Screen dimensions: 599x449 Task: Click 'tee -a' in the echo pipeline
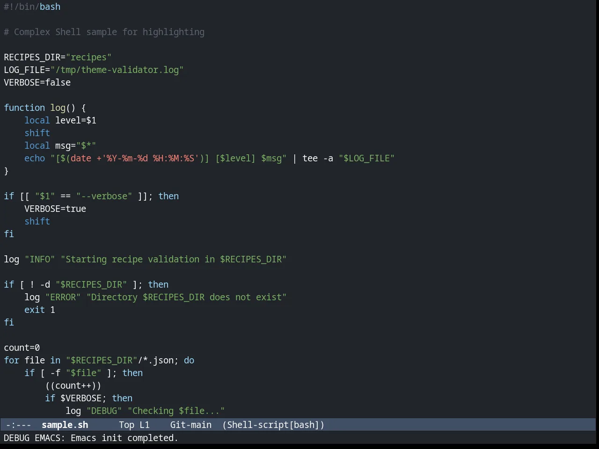click(x=318, y=158)
